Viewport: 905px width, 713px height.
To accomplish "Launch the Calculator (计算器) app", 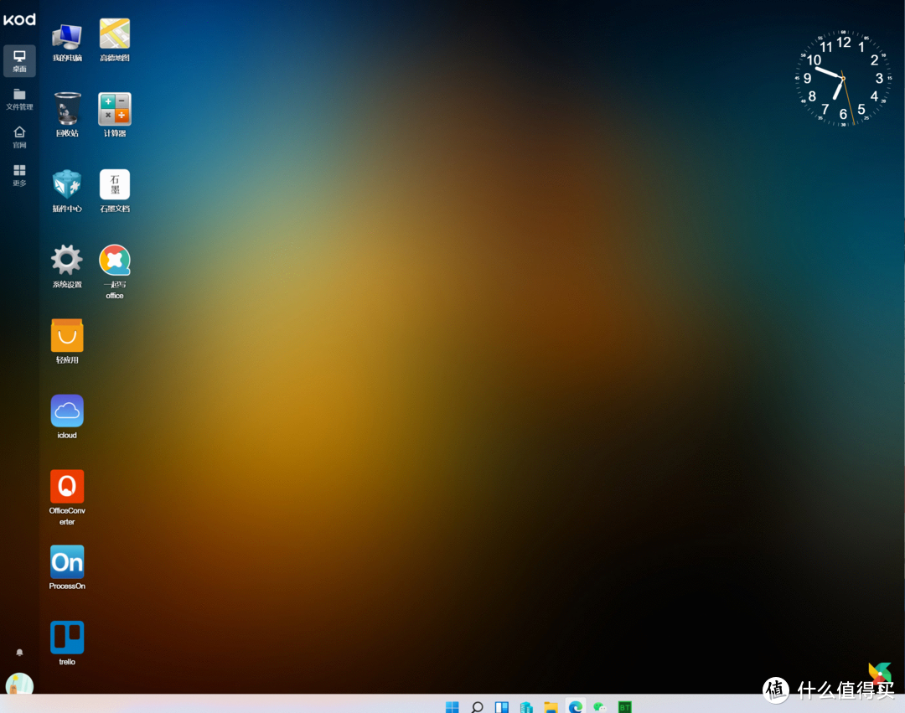I will (x=114, y=109).
